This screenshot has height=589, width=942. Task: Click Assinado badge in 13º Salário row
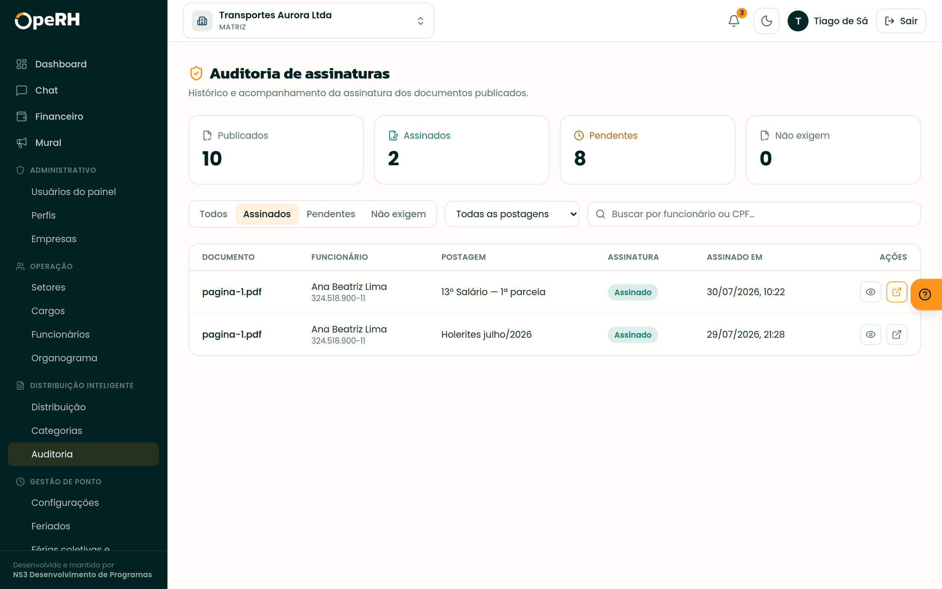(632, 292)
